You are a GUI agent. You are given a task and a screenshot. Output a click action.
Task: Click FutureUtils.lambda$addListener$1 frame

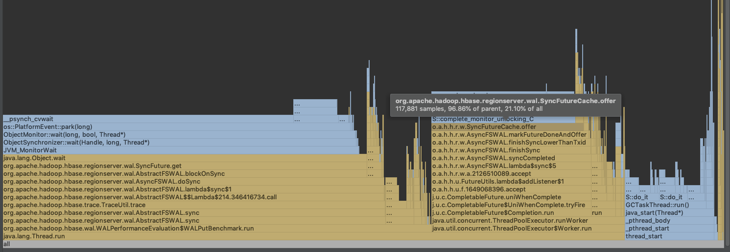511,181
